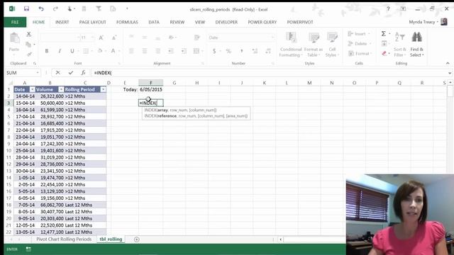Click INDEX function name in tooltip
This screenshot has height=255, width=454.
[150, 110]
